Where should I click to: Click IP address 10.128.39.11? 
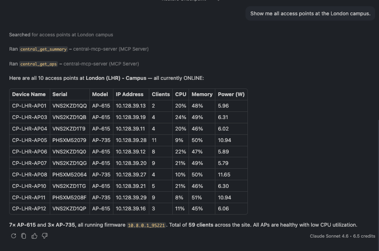tap(130, 129)
